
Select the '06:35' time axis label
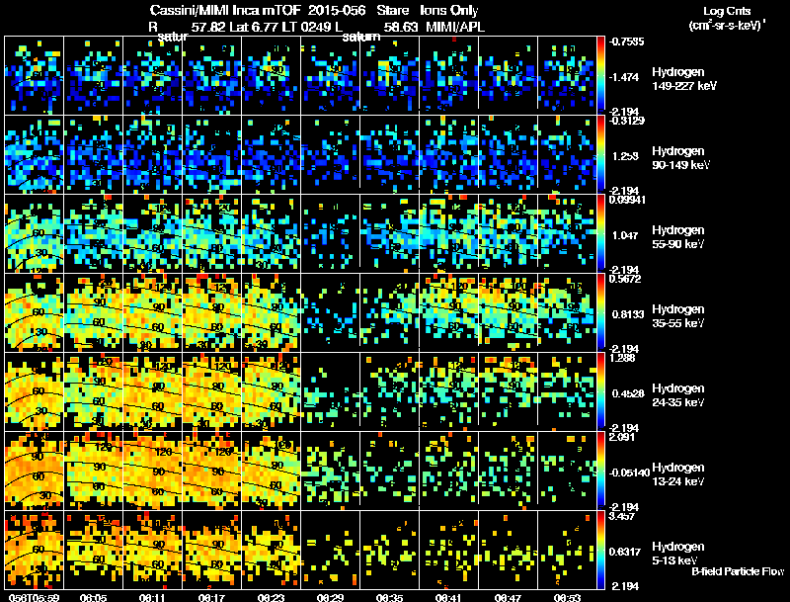389,598
